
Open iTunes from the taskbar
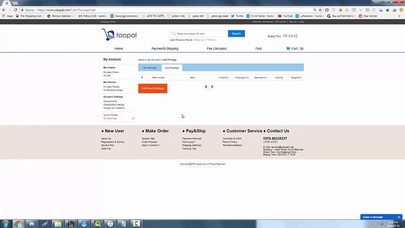110,224
